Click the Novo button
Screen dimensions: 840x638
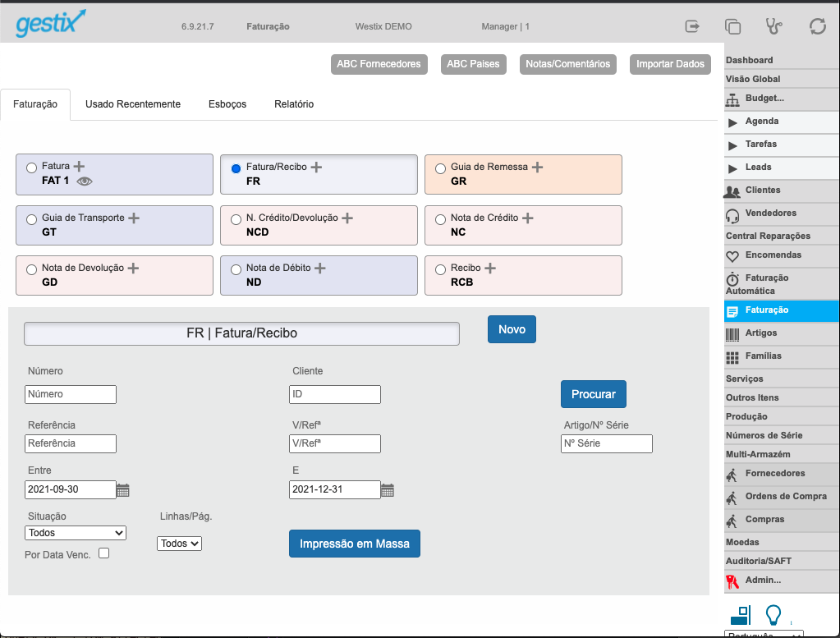(x=512, y=329)
